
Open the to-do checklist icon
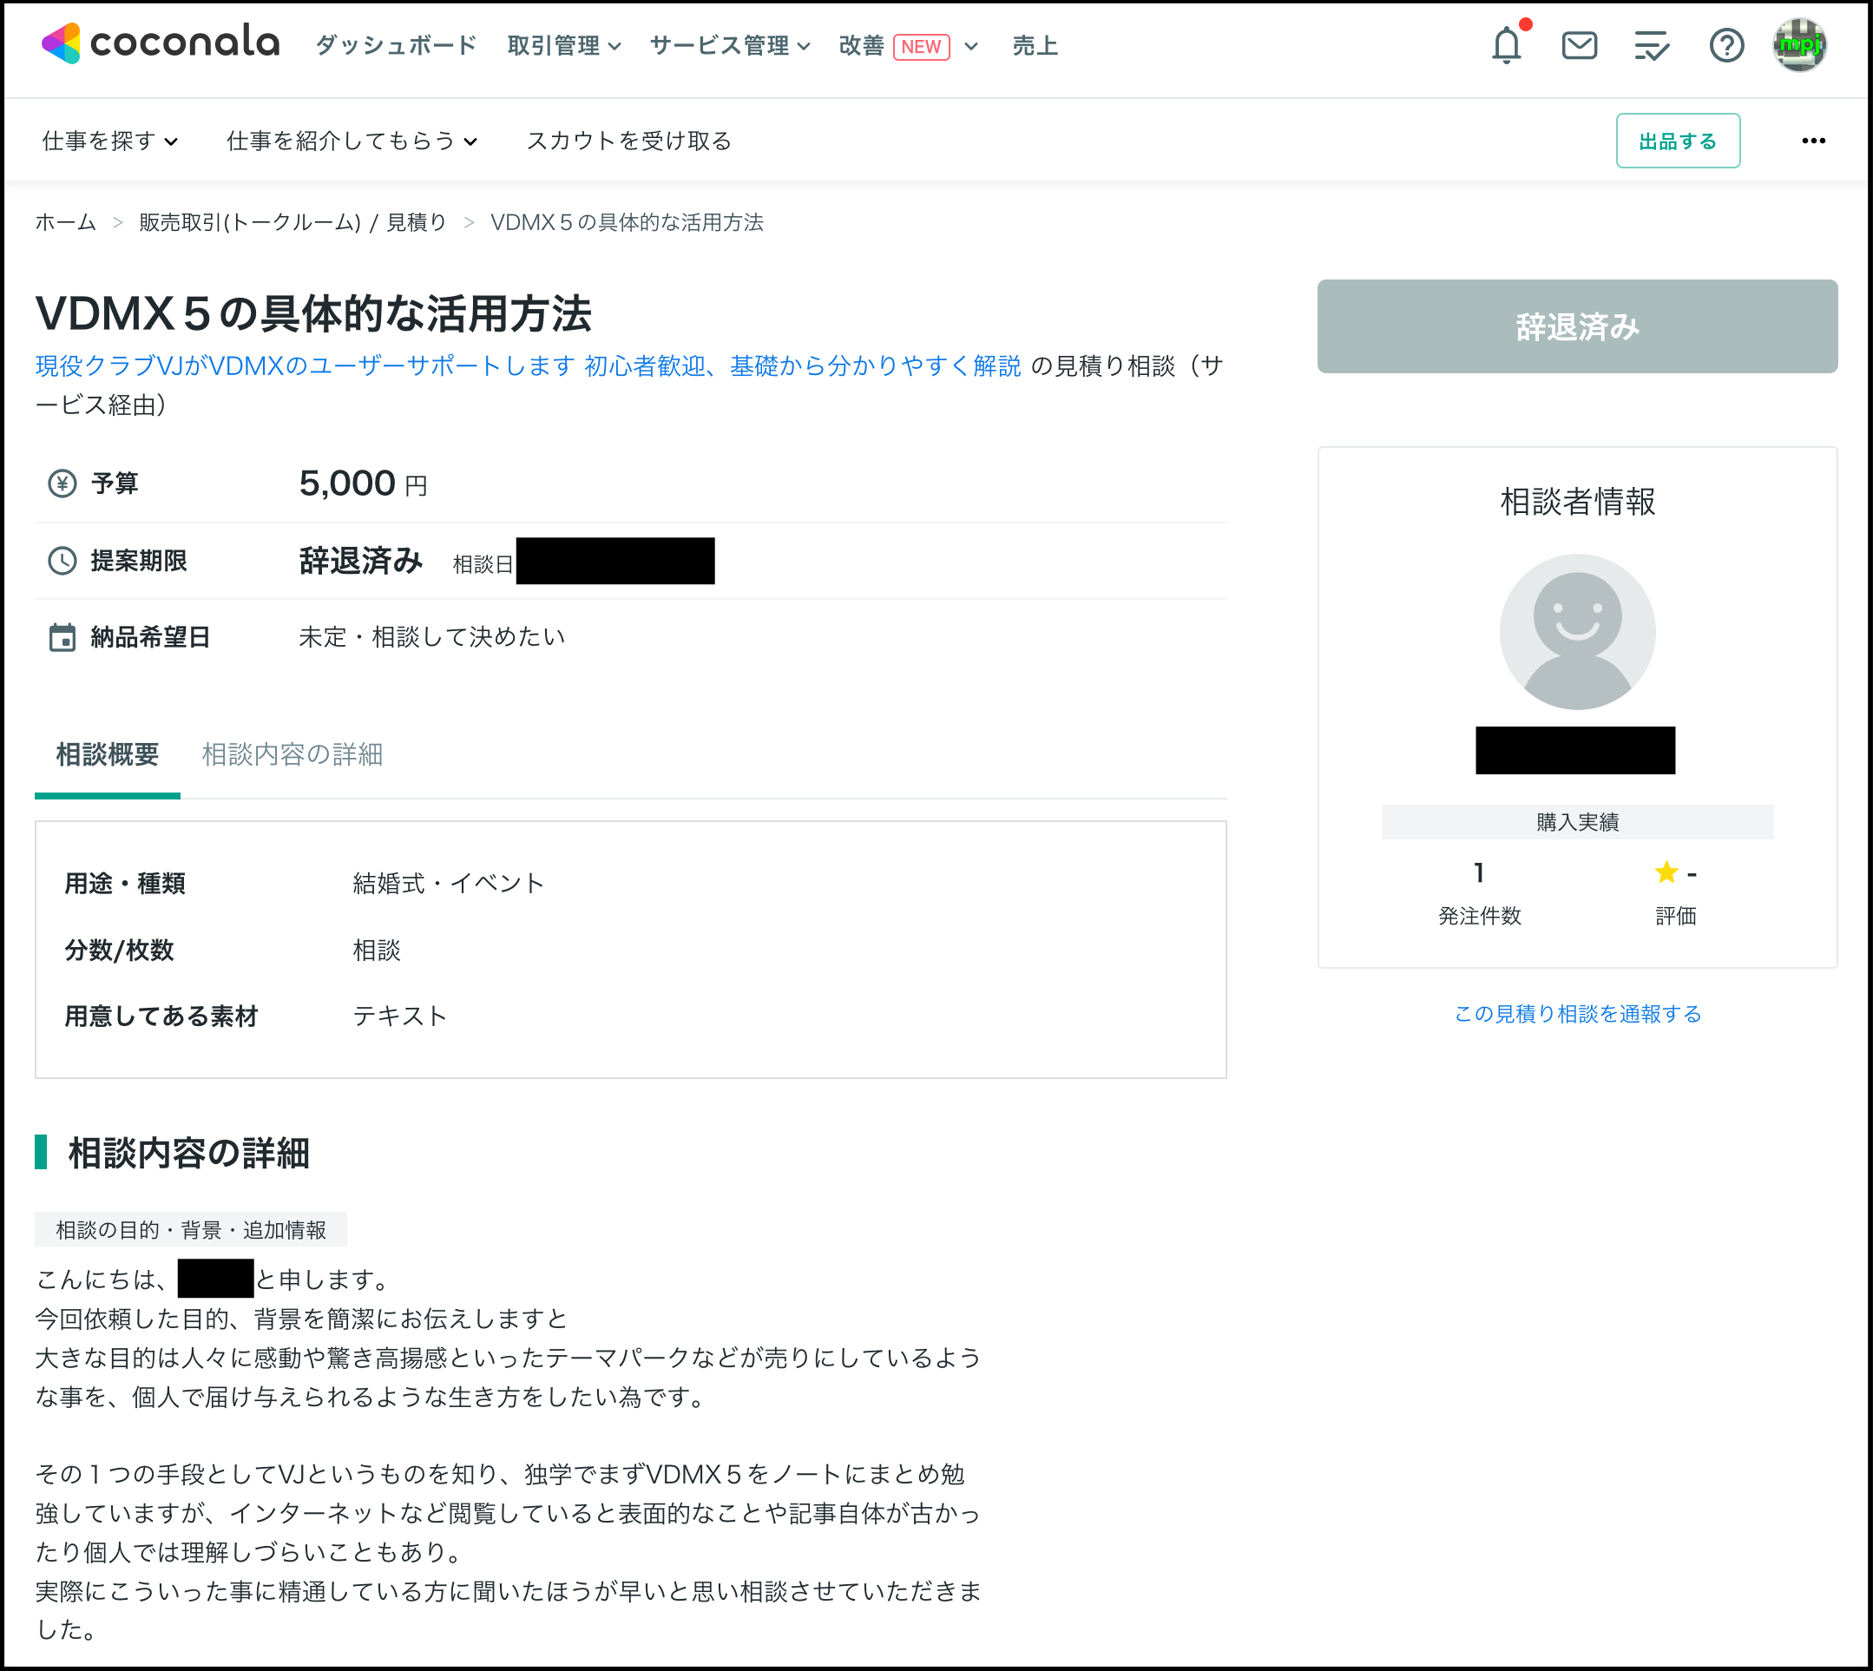(1652, 45)
